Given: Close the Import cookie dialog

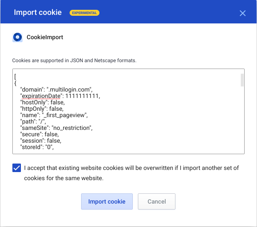Looking at the screenshot, I should (242, 13).
